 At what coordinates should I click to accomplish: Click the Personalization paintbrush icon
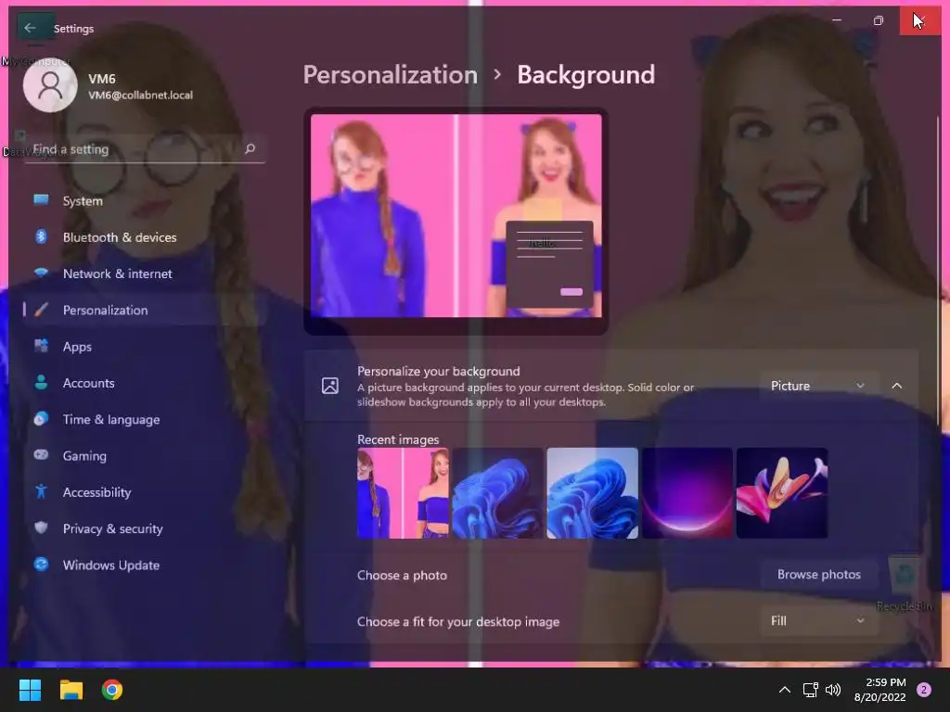pyautogui.click(x=41, y=310)
